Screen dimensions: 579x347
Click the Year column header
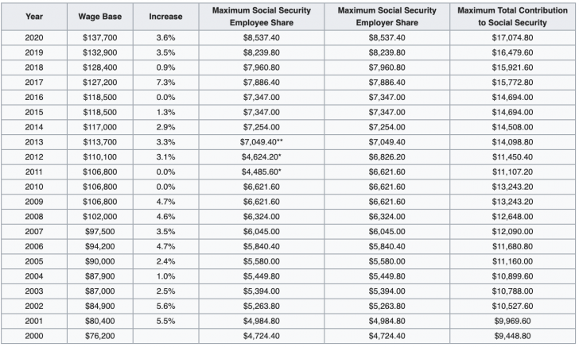[33, 16]
